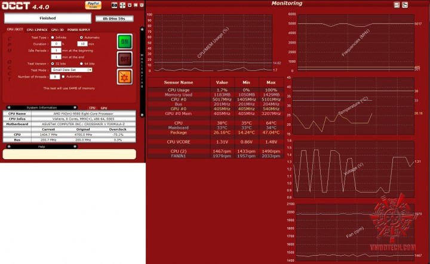
Task: Select the Automatic test type radio button
Action: (81, 38)
